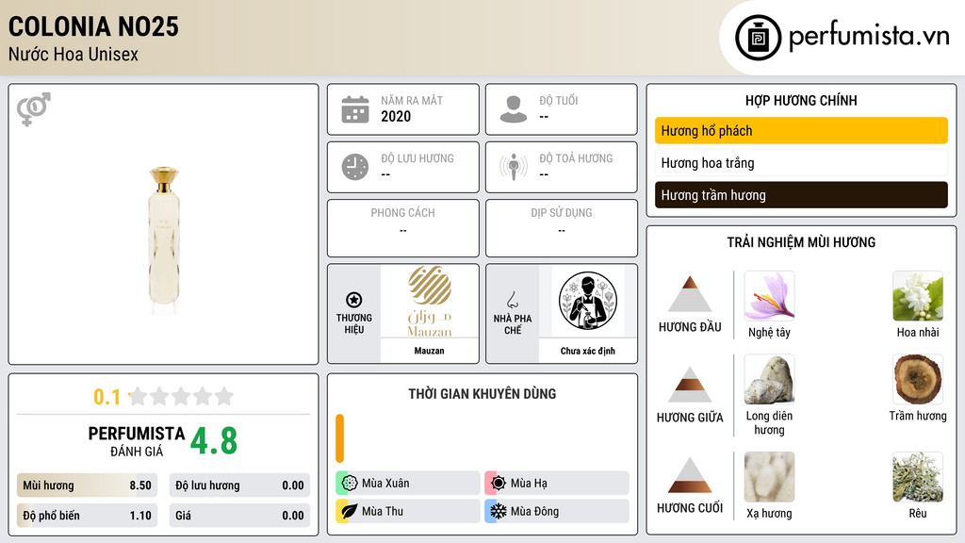The width and height of the screenshot is (965, 543).
Task: Click the Mùa Xuân season label
Action: point(385,484)
